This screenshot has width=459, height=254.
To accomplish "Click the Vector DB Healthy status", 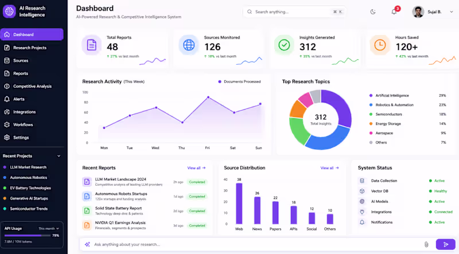I will 438,191.
